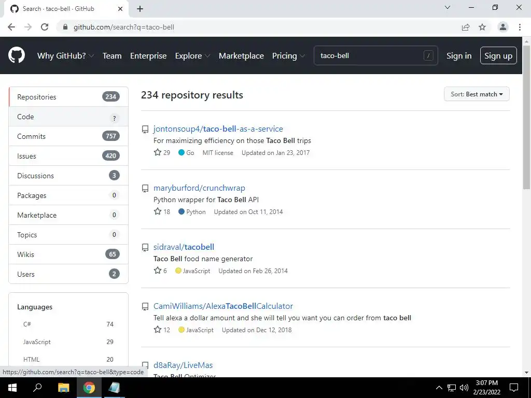Select the Code search filter
This screenshot has height=398, width=531.
[x=68, y=117]
